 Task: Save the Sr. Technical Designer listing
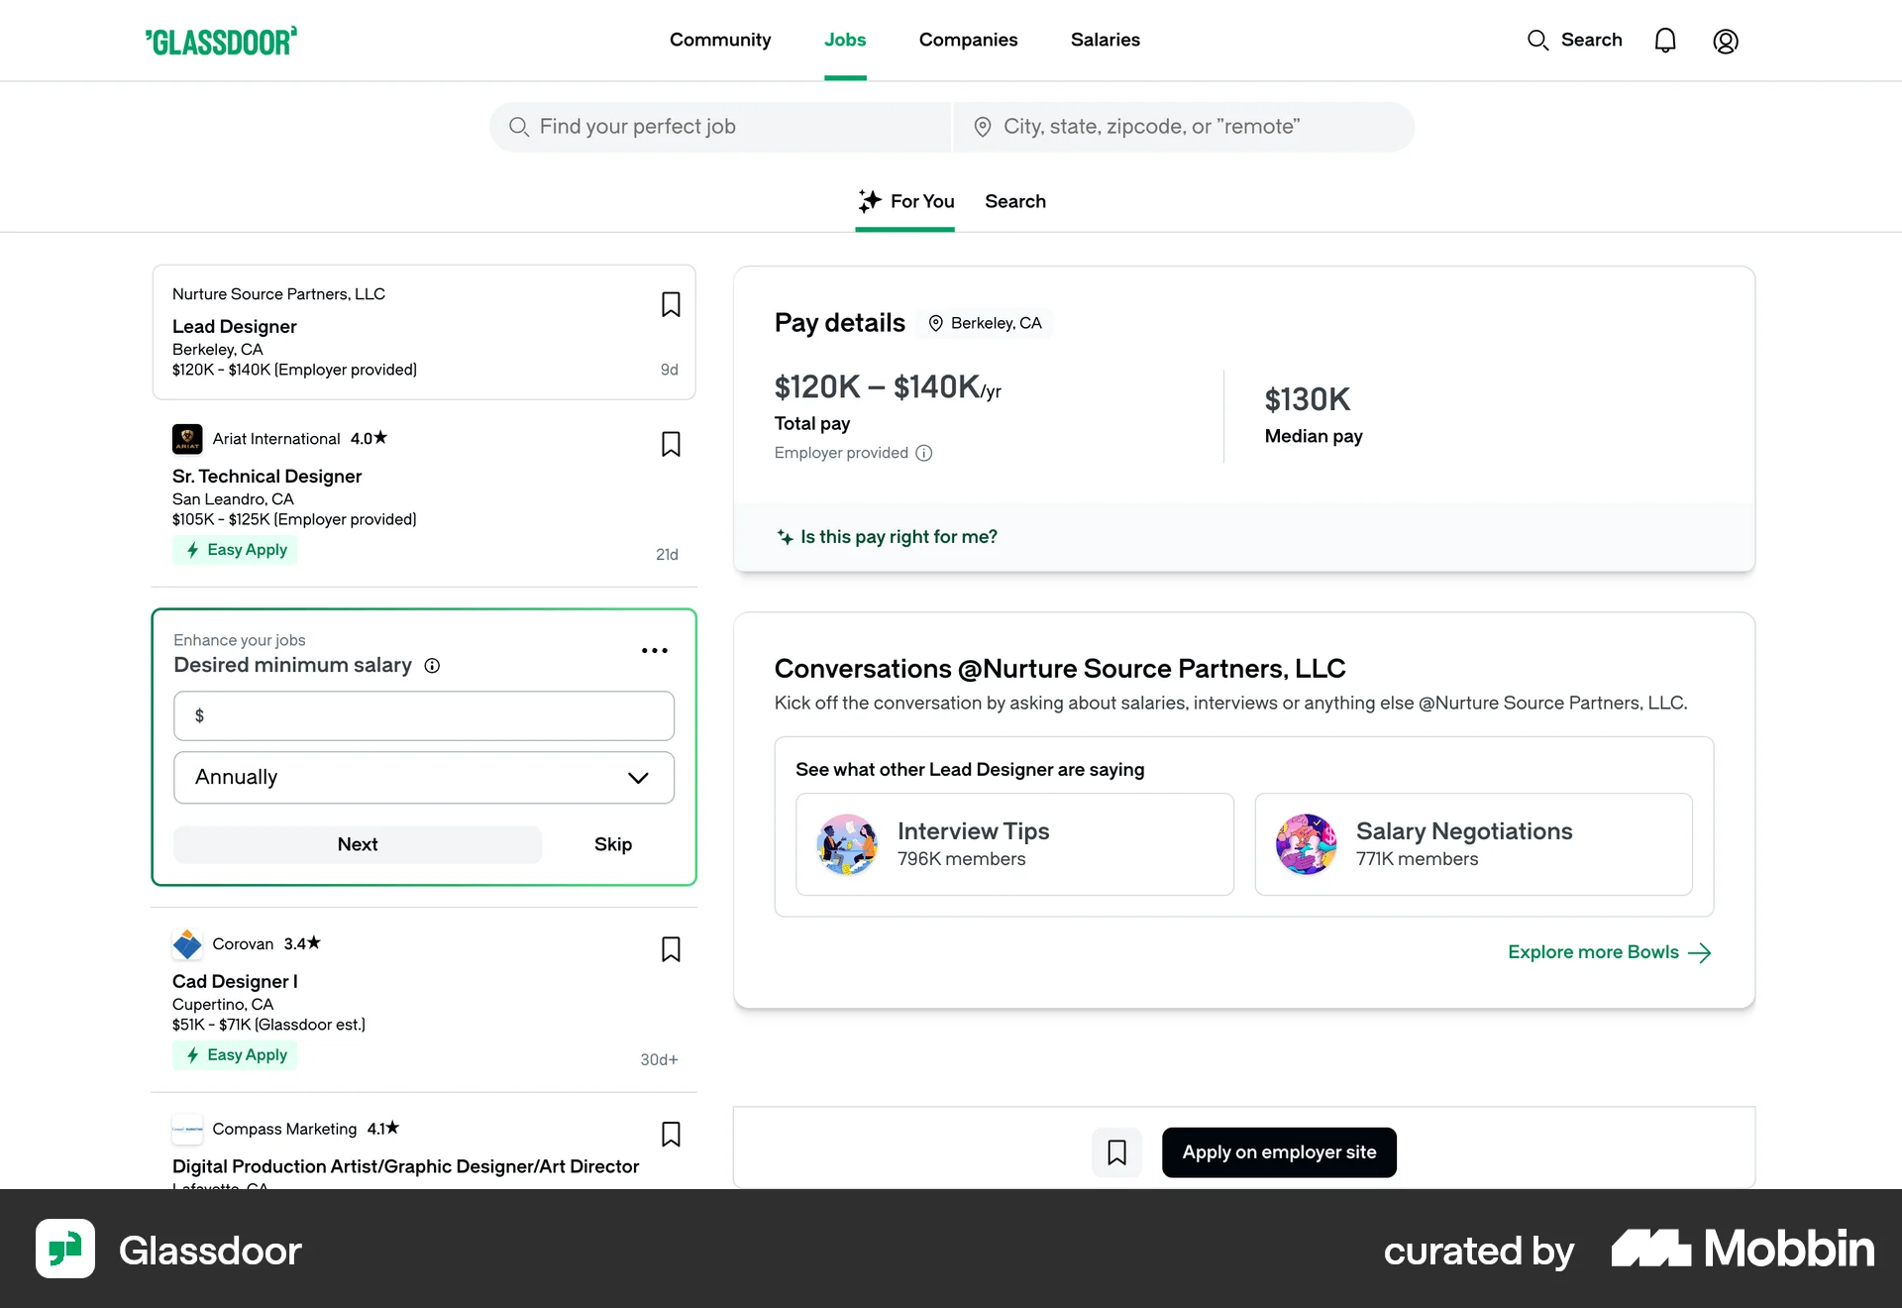pos(670,445)
